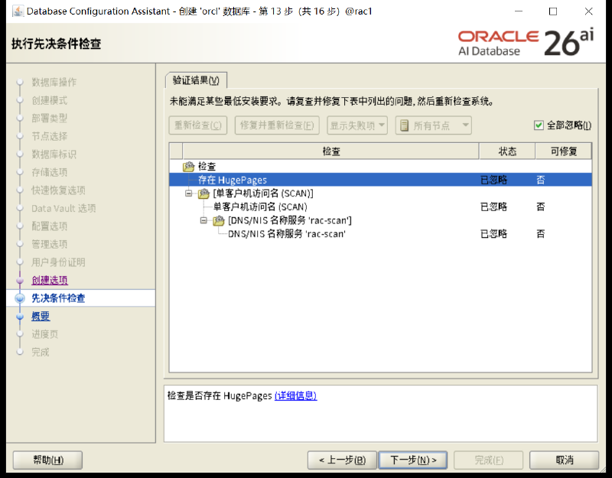Click 否 fixable value of HugePages row
This screenshot has width=612, height=478.
tap(541, 180)
